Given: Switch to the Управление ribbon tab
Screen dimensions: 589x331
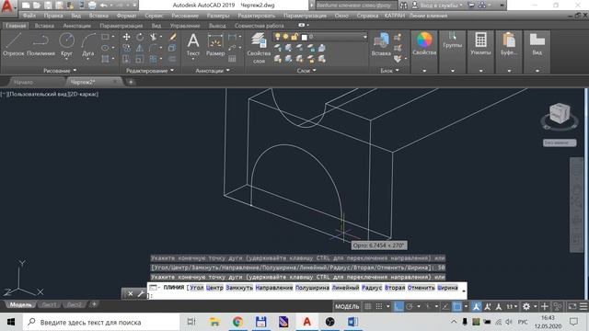Looking at the screenshot, I should point(185,26).
